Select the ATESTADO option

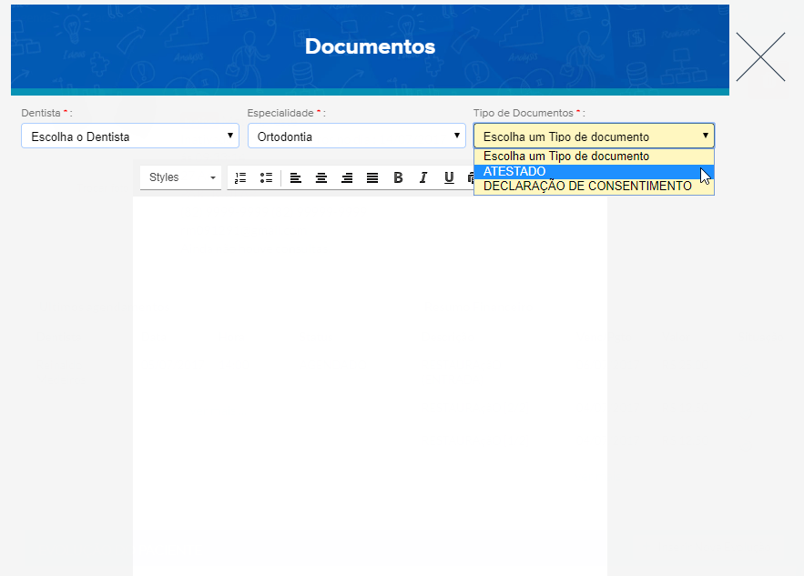[594, 171]
